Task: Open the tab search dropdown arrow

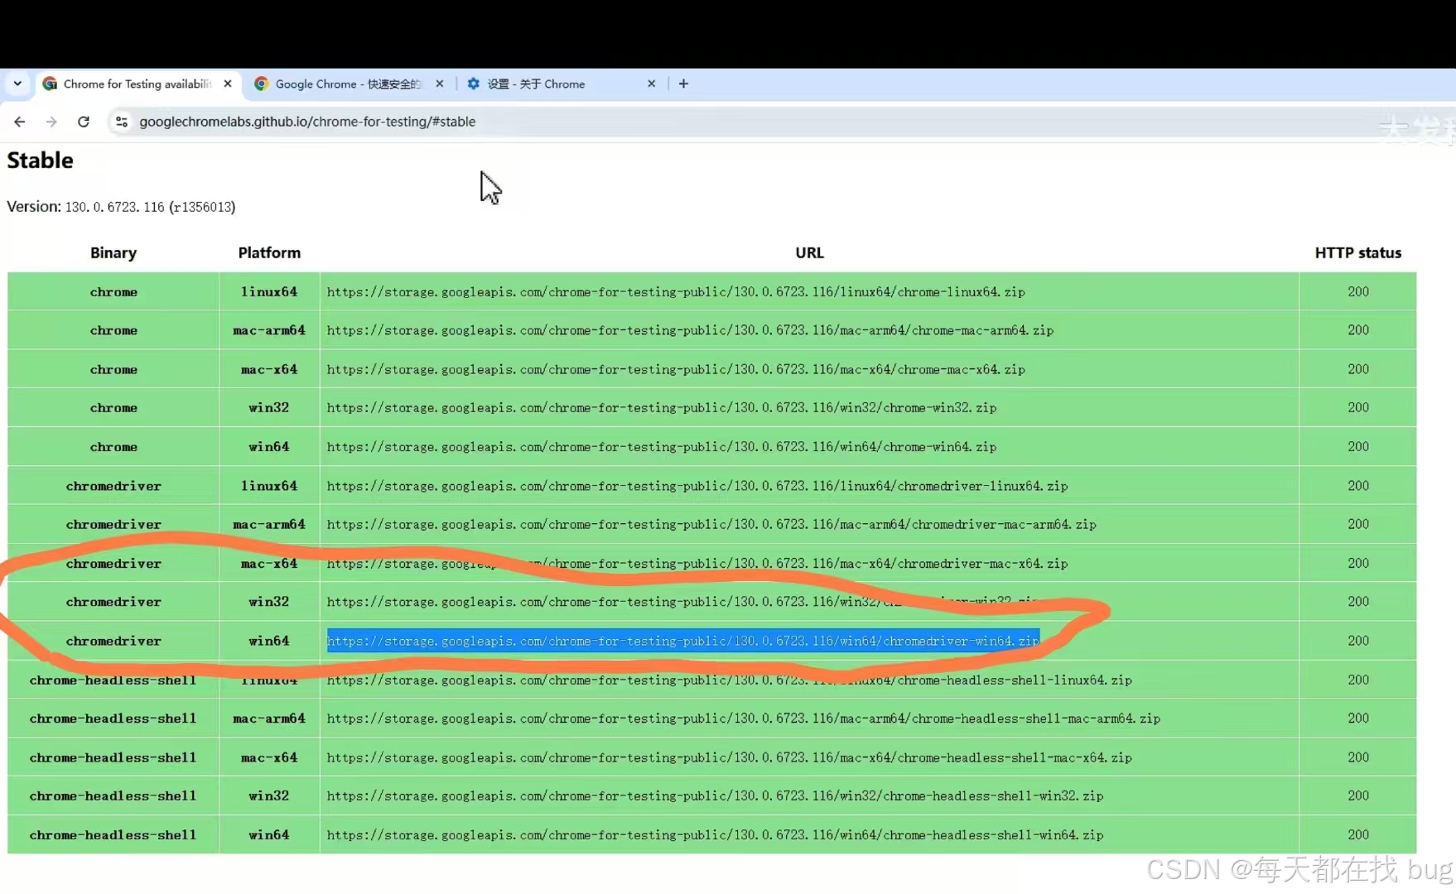Action: (x=17, y=84)
